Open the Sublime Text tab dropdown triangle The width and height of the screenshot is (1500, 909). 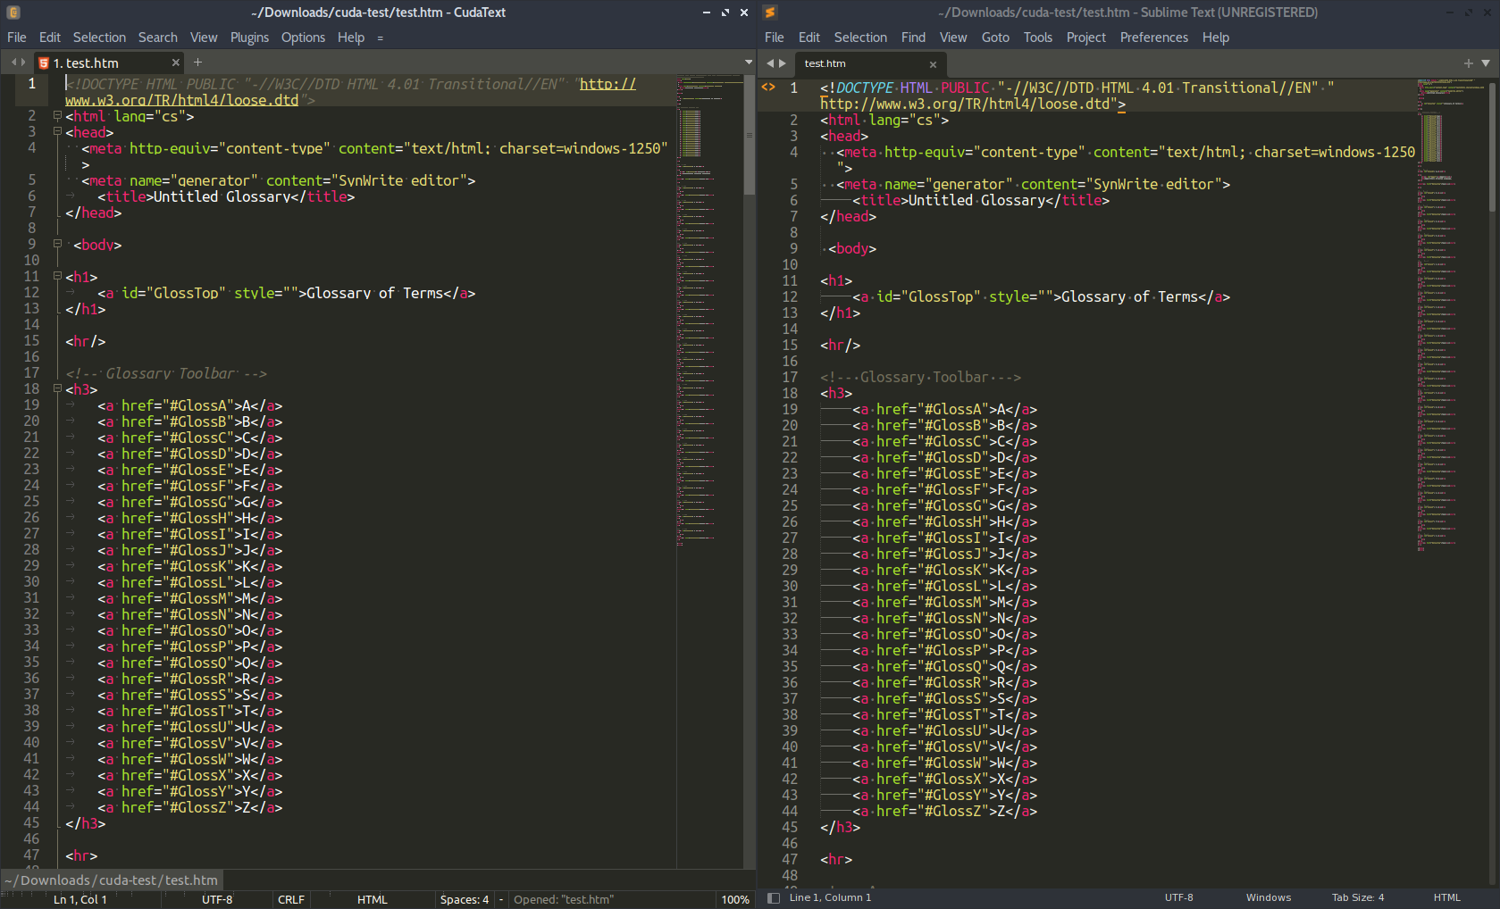(1486, 63)
